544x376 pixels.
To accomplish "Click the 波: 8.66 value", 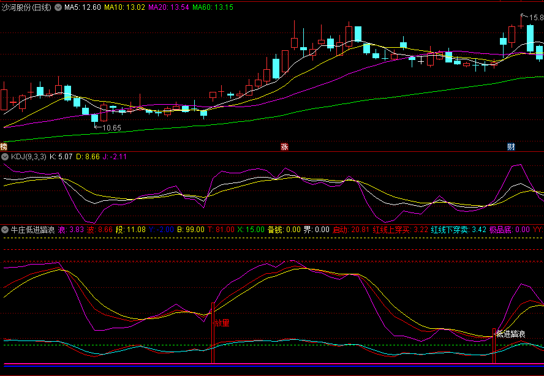I will [100, 230].
